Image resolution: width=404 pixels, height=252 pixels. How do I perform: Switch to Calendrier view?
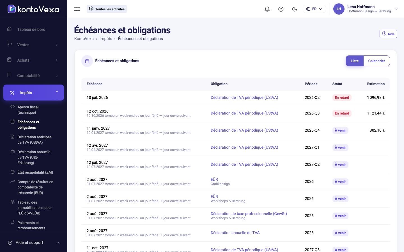(377, 61)
